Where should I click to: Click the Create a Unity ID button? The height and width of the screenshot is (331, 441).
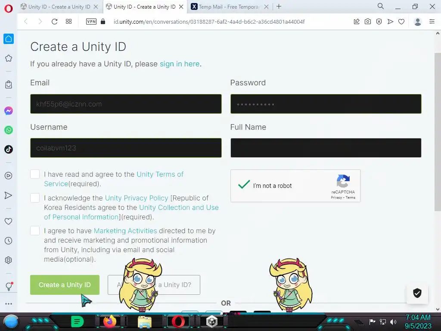pos(65,285)
